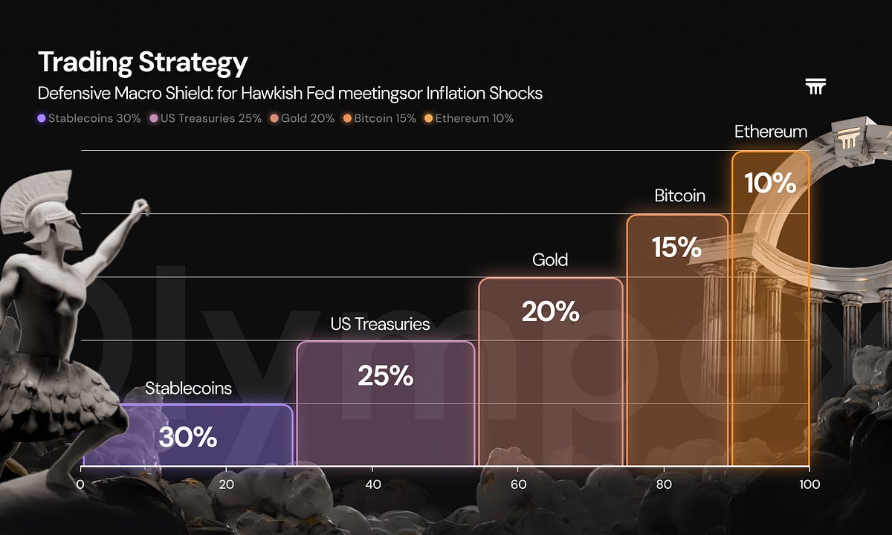Click the Bitcoin label above the bar

(x=679, y=196)
